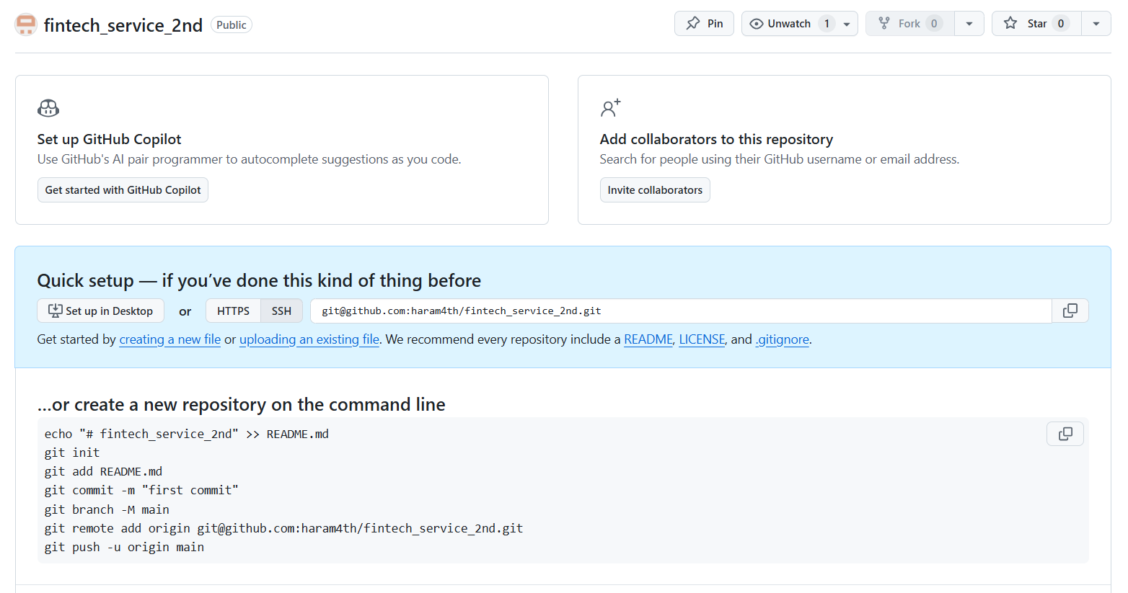This screenshot has width=1128, height=593.
Task: Star the repository
Action: click(x=1036, y=24)
